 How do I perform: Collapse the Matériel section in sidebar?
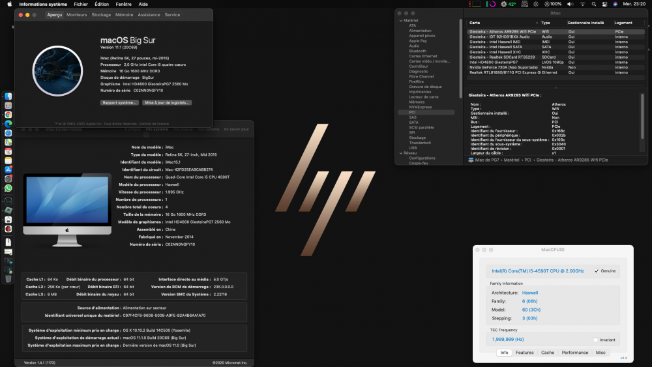pyautogui.click(x=401, y=20)
